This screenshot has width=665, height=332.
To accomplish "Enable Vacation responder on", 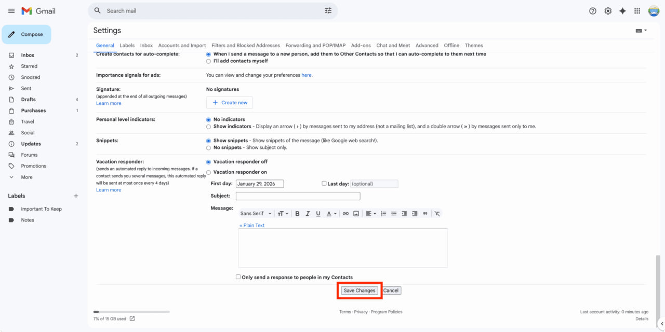I will click(209, 172).
